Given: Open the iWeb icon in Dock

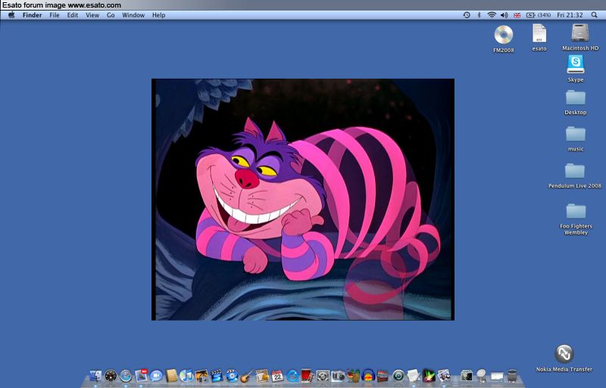Looking at the screenshot, I should 262,376.
